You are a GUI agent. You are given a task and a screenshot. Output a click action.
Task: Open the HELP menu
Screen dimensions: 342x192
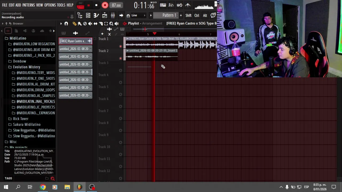70,5
